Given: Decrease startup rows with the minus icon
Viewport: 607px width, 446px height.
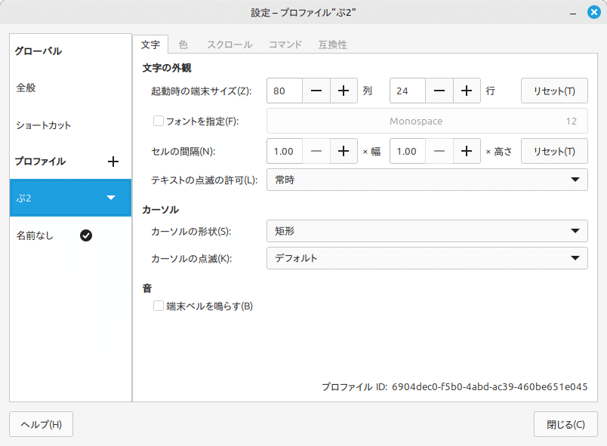Looking at the screenshot, I should point(439,91).
